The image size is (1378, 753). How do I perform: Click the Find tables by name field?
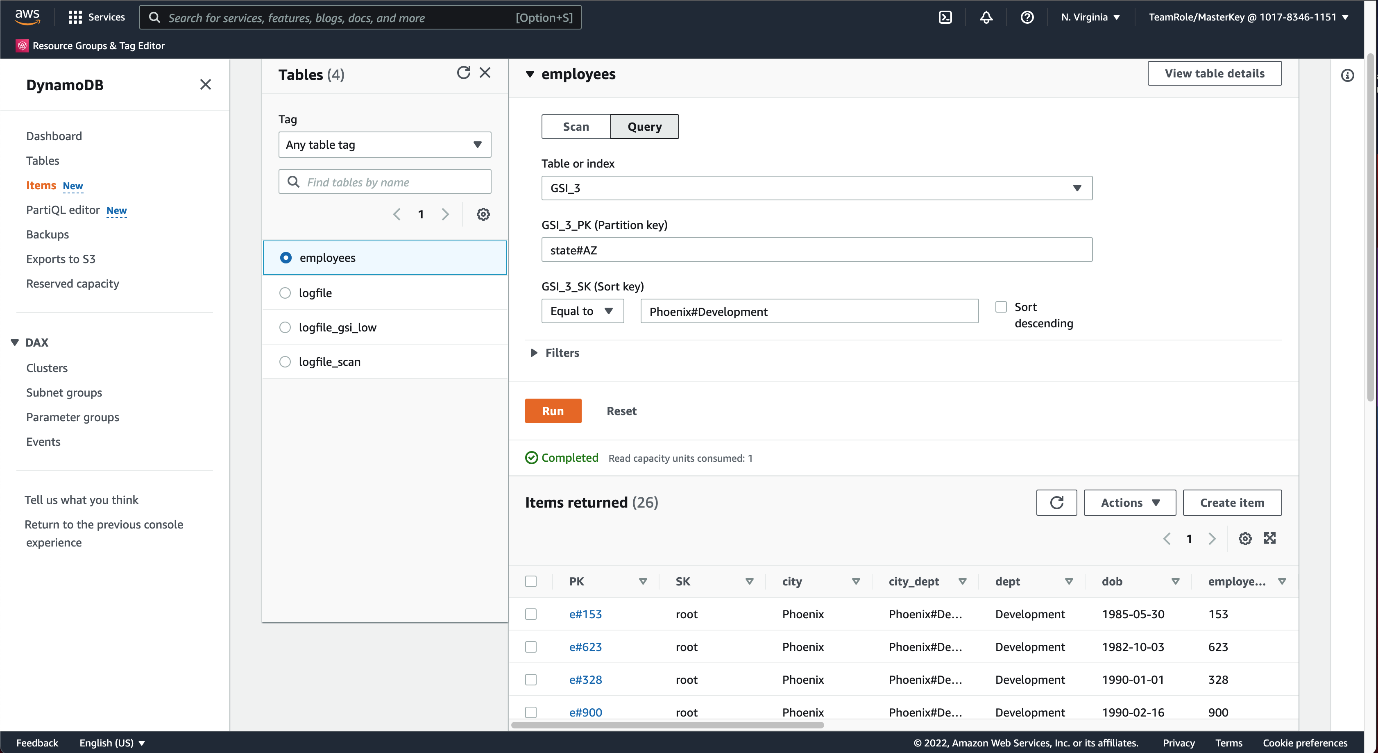pos(385,181)
